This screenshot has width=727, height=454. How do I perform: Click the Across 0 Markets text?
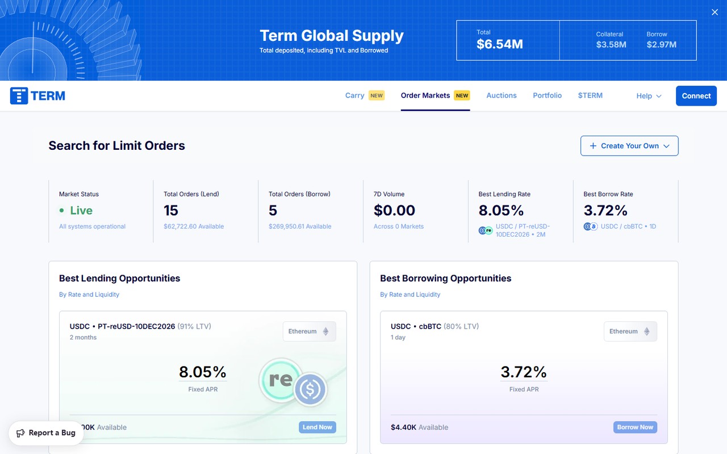(x=399, y=226)
